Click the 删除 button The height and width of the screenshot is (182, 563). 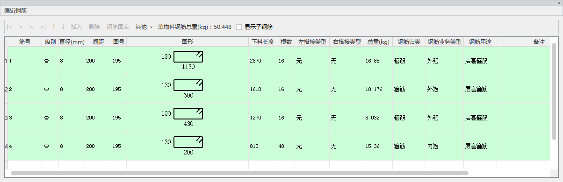pos(94,27)
